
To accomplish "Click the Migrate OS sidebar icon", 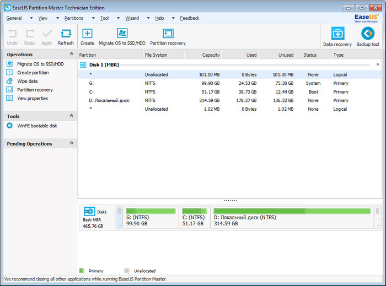I will [9, 64].
